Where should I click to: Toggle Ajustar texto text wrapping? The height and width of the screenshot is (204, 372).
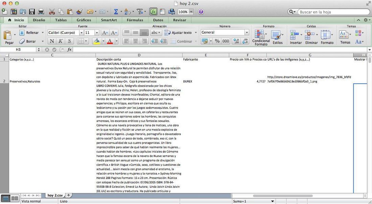pyautogui.click(x=178, y=33)
